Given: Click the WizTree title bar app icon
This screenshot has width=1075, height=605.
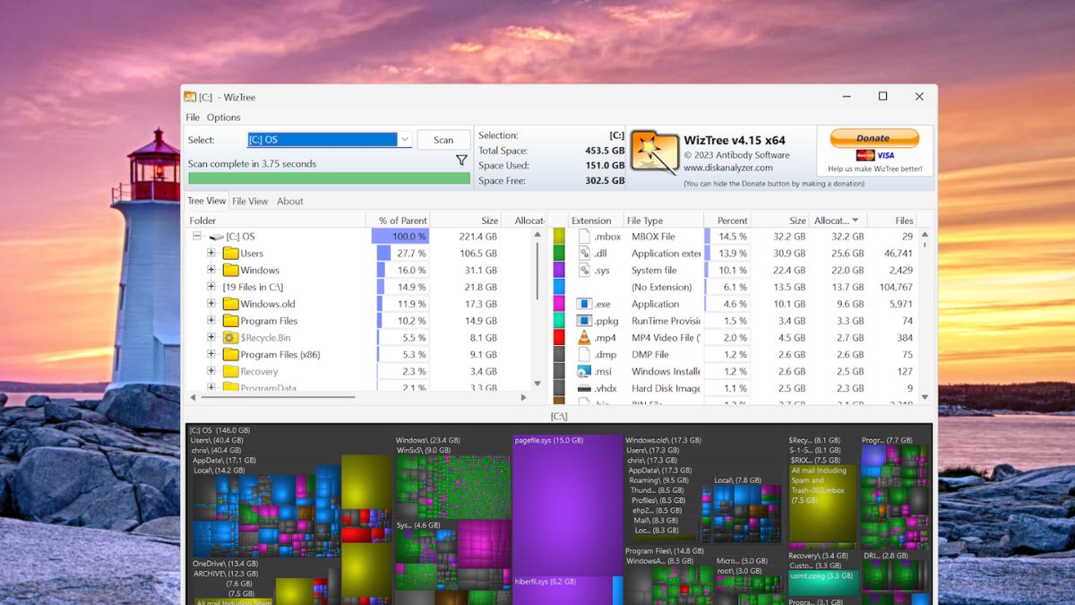Looking at the screenshot, I should [190, 97].
